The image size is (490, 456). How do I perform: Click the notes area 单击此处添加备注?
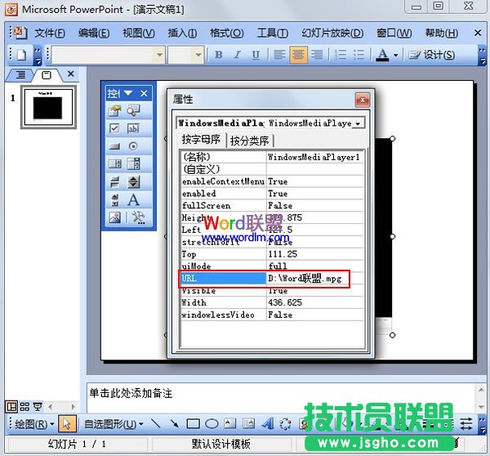(131, 393)
